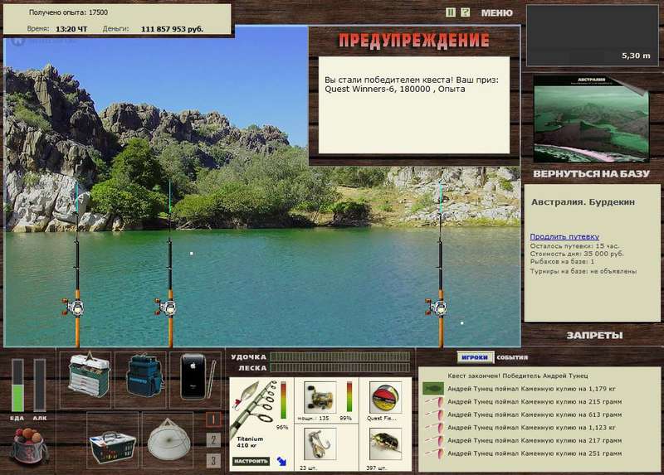Click 'Квест закончен! Победитель Андрей Тунец' event
Image resolution: width=664 pixels, height=475 pixels.
pyautogui.click(x=517, y=376)
